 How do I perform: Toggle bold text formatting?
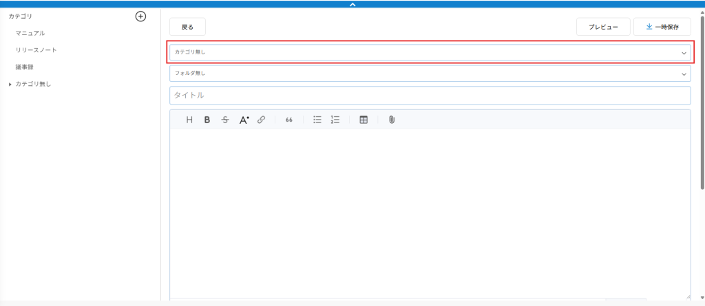pyautogui.click(x=207, y=120)
